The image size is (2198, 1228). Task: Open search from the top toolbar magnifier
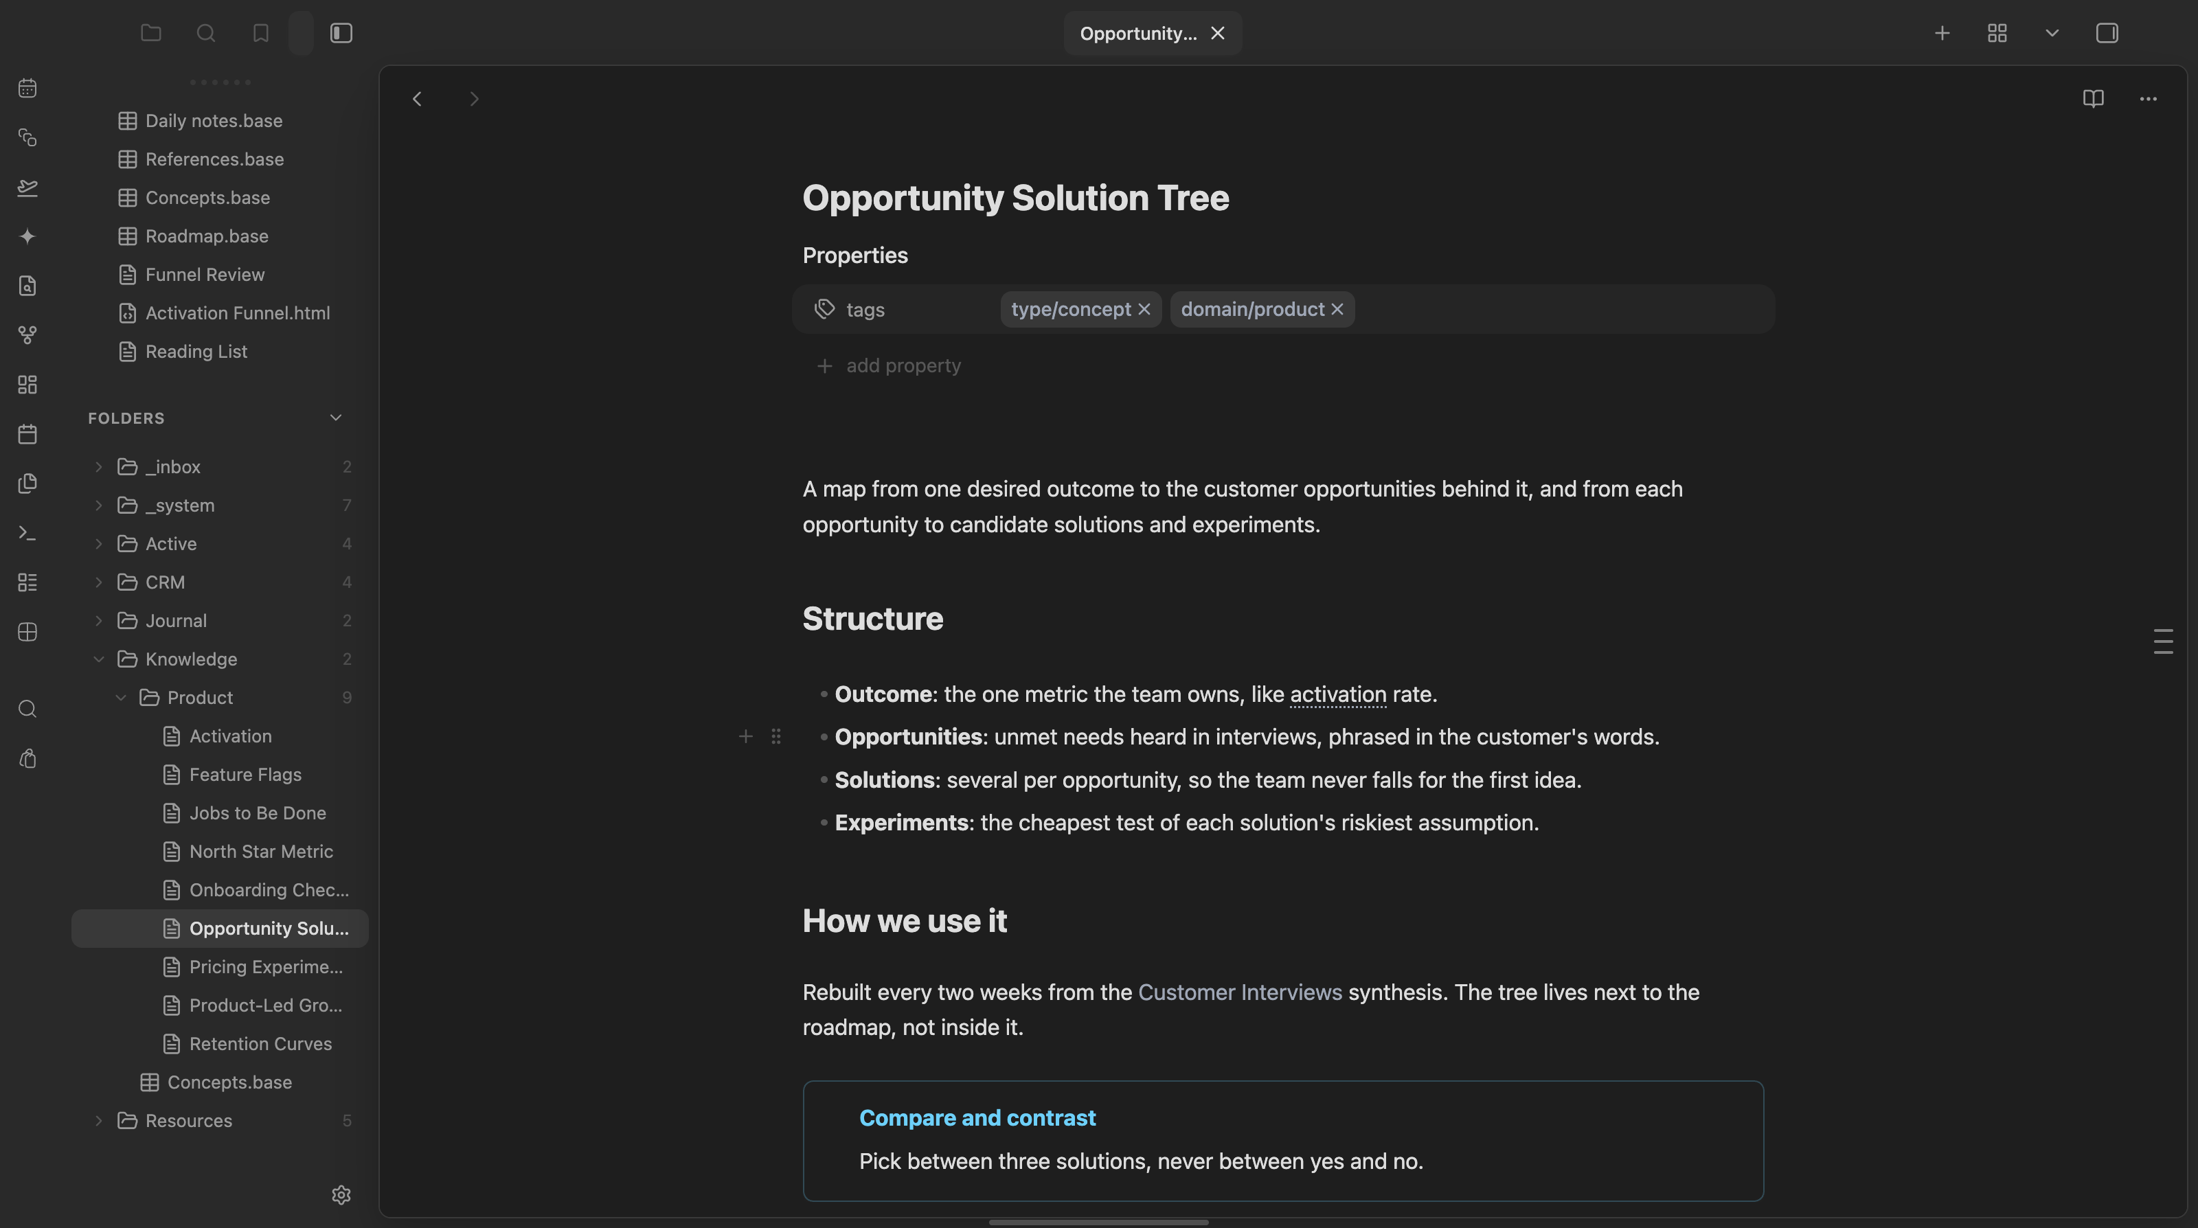pos(205,33)
